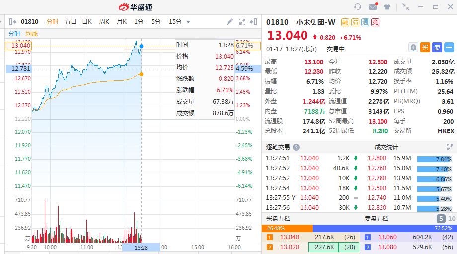Viewport: 457px width, 254px height.
Task: Remove stock with blue minus button
Action: click(x=449, y=47)
